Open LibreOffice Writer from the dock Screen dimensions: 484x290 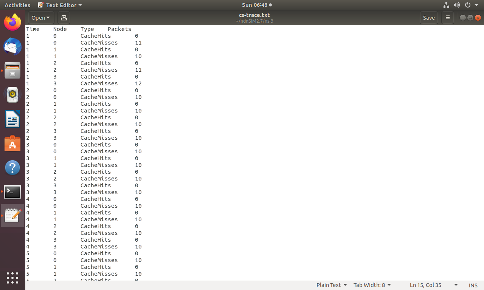pyautogui.click(x=12, y=119)
